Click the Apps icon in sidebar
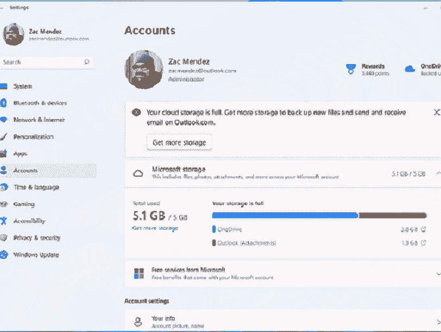The image size is (441, 332). coord(3,154)
